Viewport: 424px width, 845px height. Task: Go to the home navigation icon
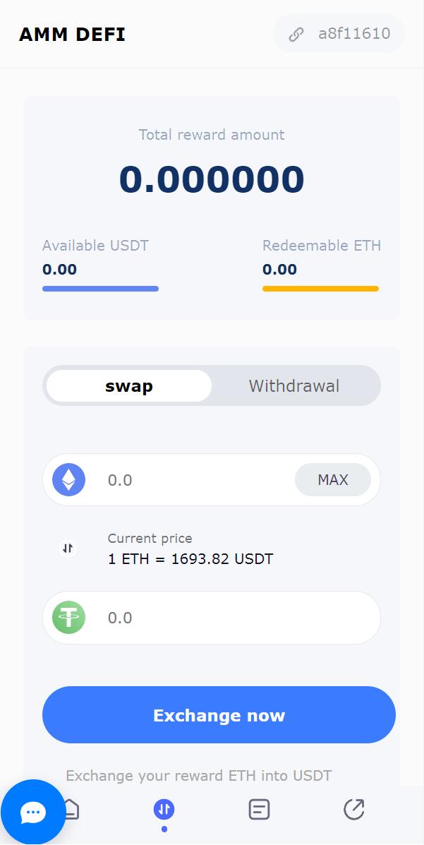pyautogui.click(x=73, y=809)
